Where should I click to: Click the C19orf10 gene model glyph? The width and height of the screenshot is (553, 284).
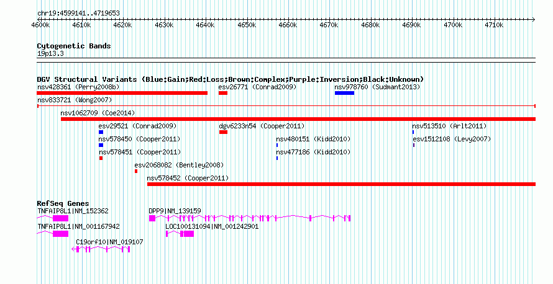pos(101,249)
